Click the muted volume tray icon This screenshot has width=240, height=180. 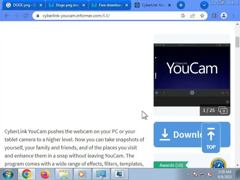pyautogui.click(x=209, y=174)
